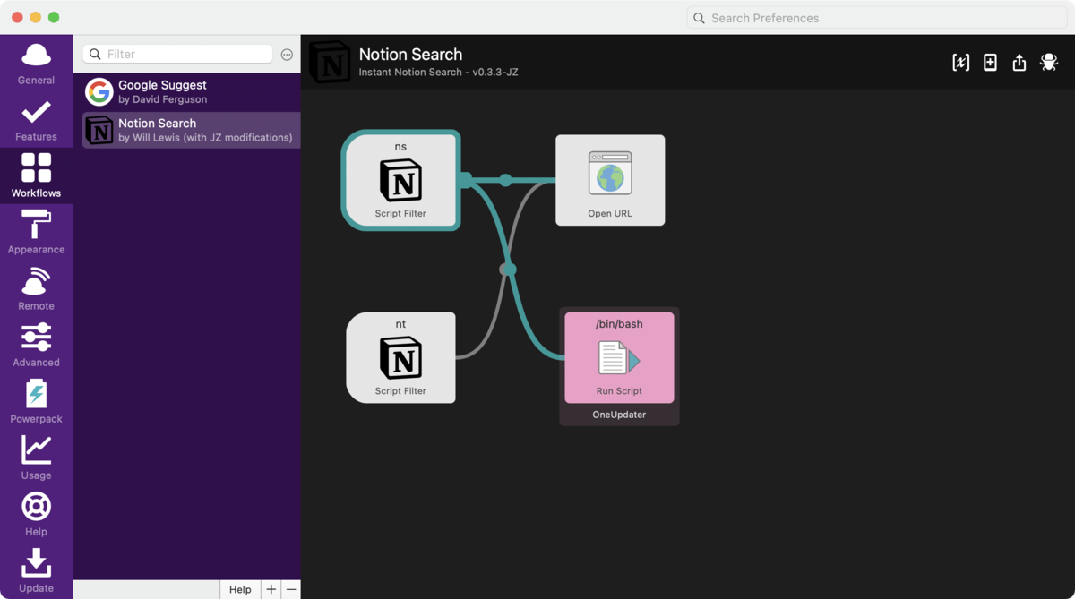Open the Remote section
1075x599 pixels.
pos(36,288)
